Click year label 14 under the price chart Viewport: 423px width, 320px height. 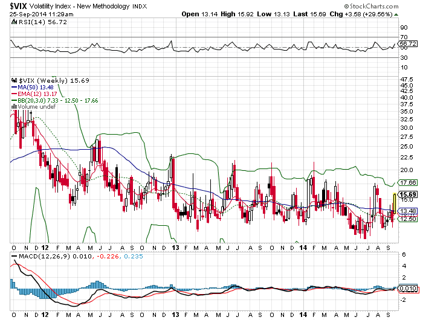303,248
